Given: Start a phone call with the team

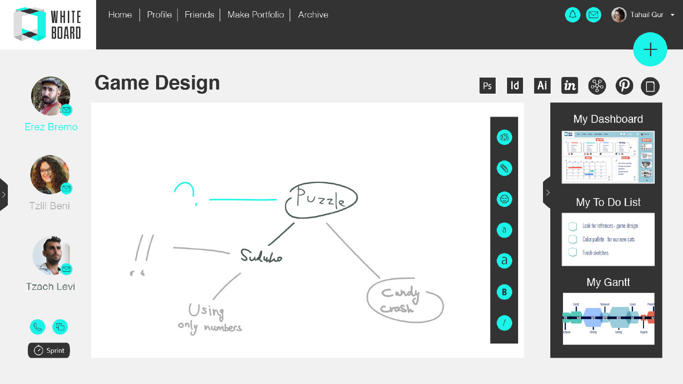Looking at the screenshot, I should pos(38,327).
